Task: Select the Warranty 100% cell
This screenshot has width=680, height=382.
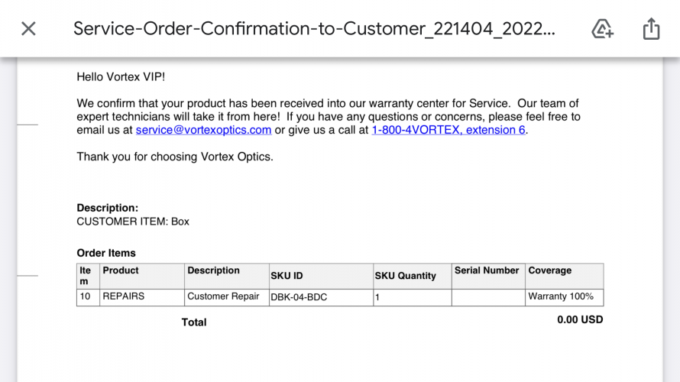Action: pyautogui.click(x=560, y=296)
